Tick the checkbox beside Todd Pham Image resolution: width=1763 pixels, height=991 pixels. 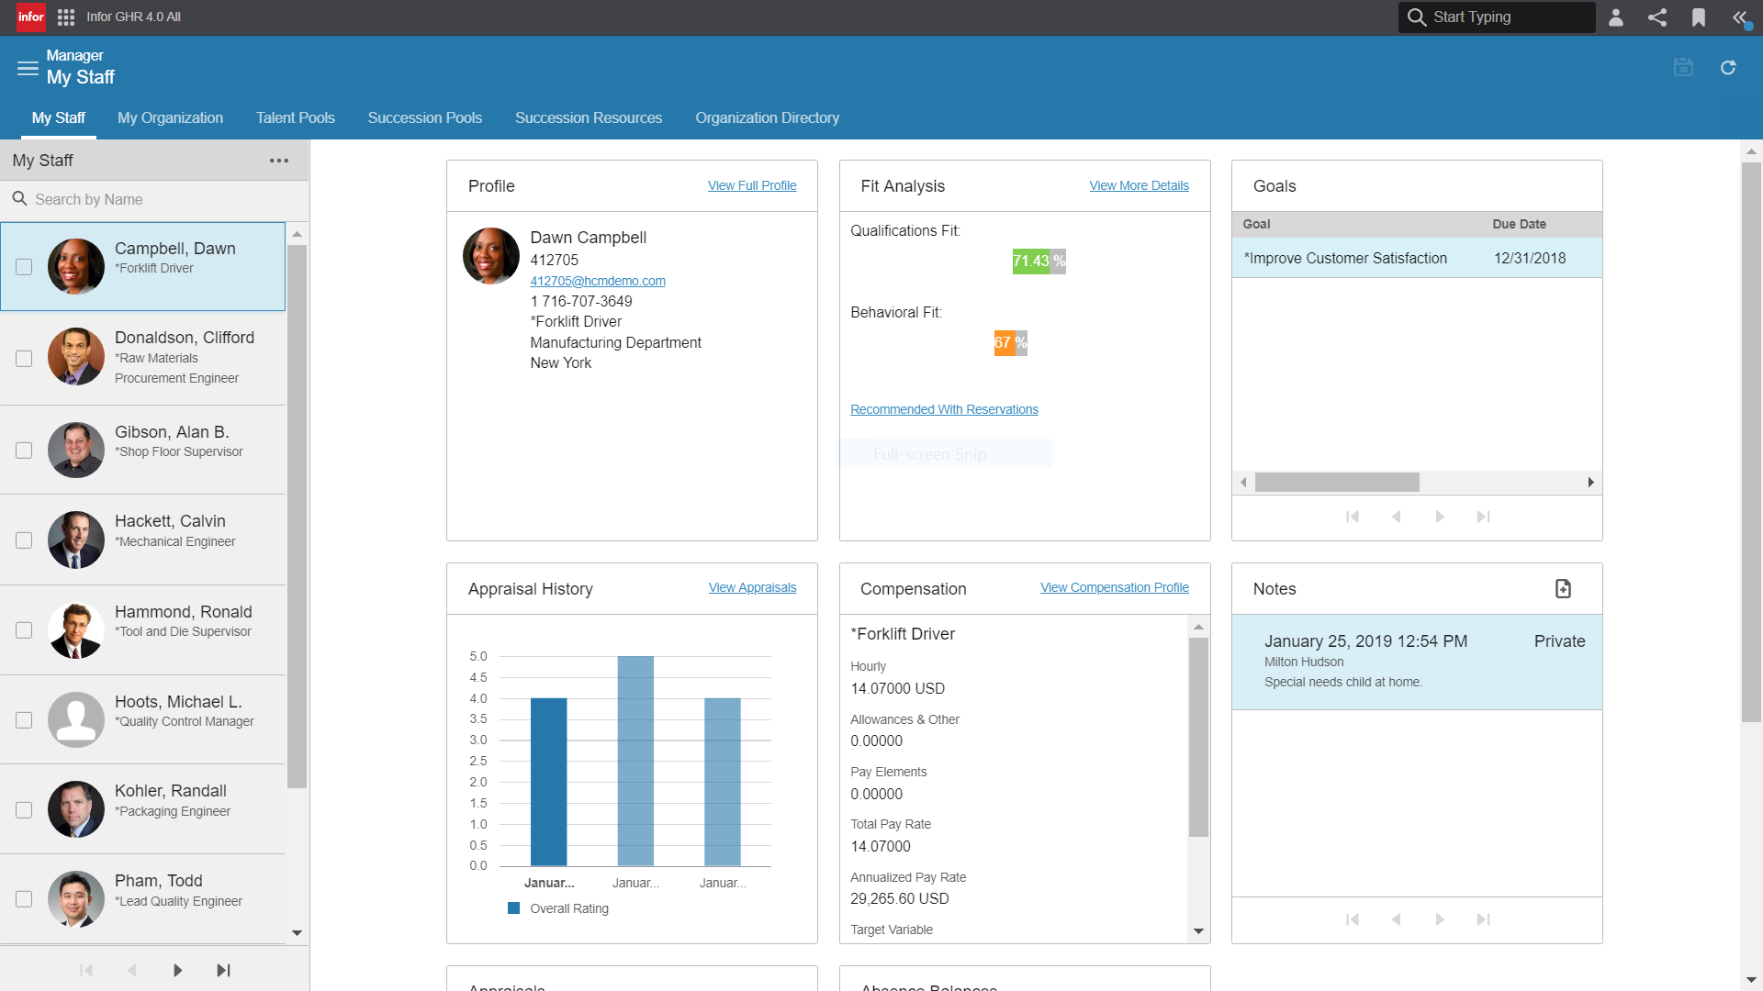(24, 900)
